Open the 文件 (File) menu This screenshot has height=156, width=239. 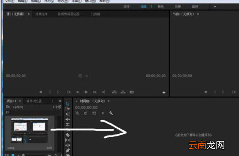tap(10, 1)
